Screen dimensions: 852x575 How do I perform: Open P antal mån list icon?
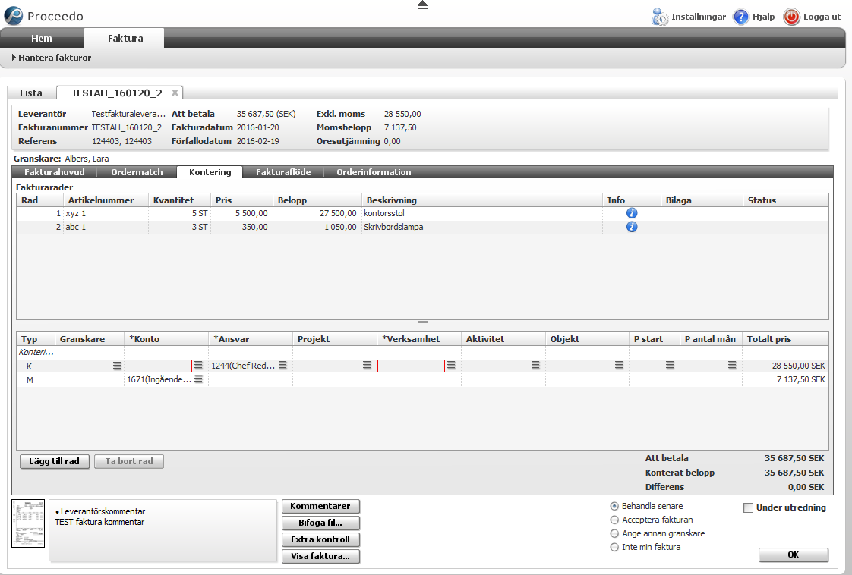coord(732,366)
